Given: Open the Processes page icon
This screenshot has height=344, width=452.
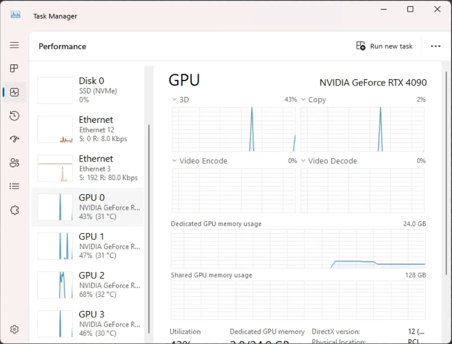Looking at the screenshot, I should pyautogui.click(x=14, y=68).
